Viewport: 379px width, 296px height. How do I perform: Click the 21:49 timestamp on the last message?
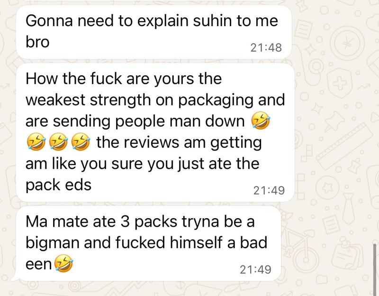[x=255, y=269]
